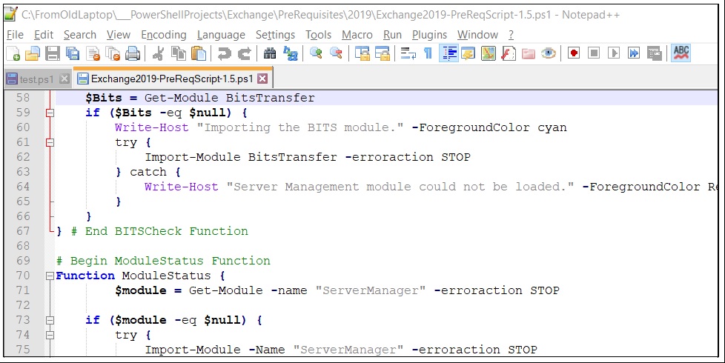Open the Tools menu
Viewport: 725px width, 363px height.
tap(318, 35)
